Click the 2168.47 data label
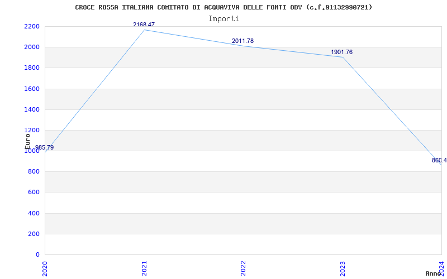447x279 pixels. point(144,25)
